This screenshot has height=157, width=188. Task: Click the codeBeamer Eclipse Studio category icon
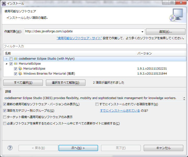coord(16,59)
